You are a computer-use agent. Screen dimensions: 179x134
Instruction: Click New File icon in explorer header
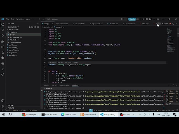(x=30, y=27)
